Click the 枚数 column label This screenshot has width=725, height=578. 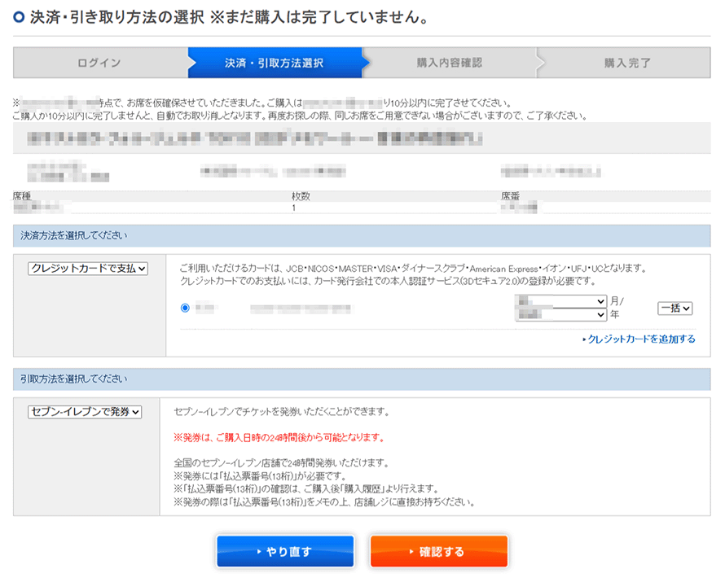tap(301, 196)
